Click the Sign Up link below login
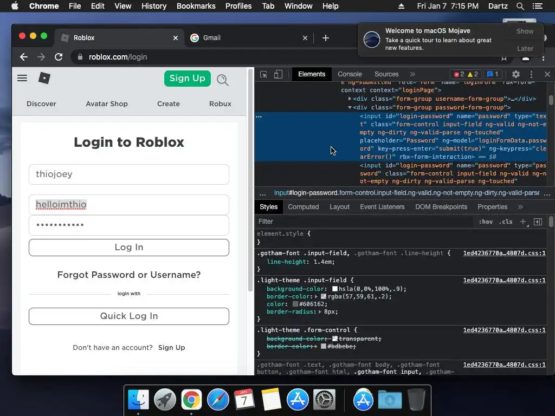The image size is (555, 416). [x=171, y=348]
